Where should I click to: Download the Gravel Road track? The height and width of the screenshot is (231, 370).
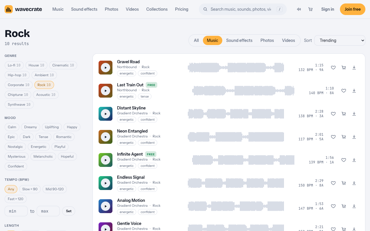[354, 68]
